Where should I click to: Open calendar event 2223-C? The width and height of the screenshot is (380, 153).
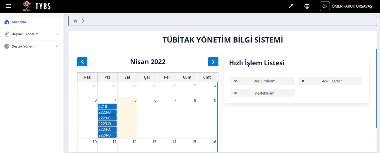pos(107,118)
